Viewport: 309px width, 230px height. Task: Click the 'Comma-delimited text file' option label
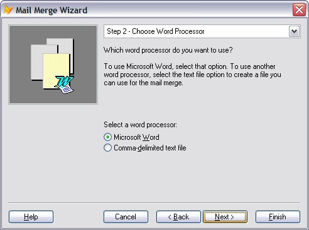150,148
